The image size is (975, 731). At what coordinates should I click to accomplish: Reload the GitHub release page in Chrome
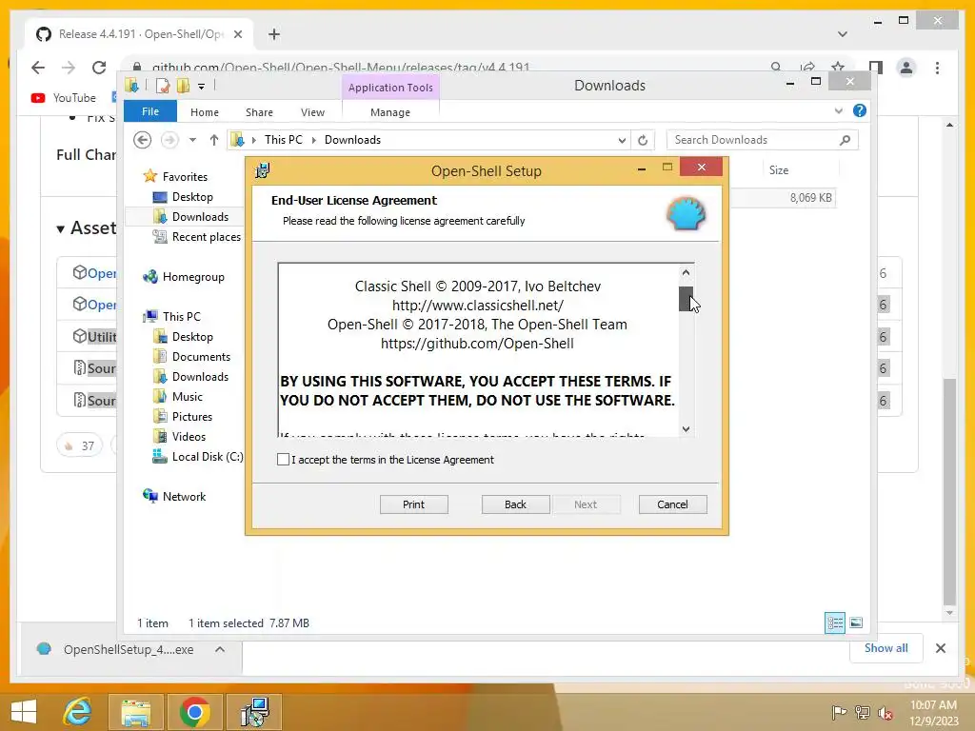[99, 68]
